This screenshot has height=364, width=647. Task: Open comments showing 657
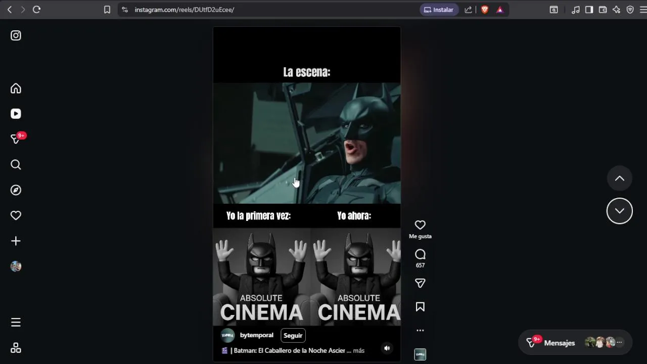[420, 254]
